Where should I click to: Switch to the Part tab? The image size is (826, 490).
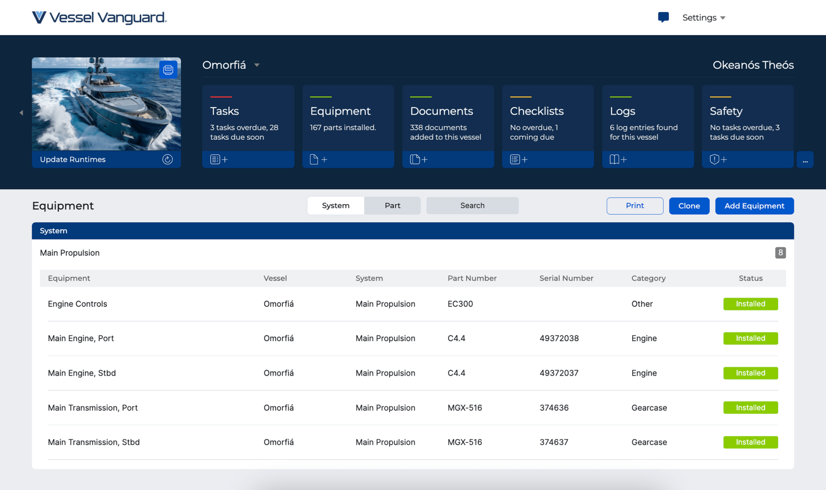(x=392, y=206)
